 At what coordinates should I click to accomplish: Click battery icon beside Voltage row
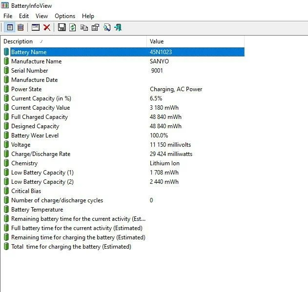(x=6, y=145)
